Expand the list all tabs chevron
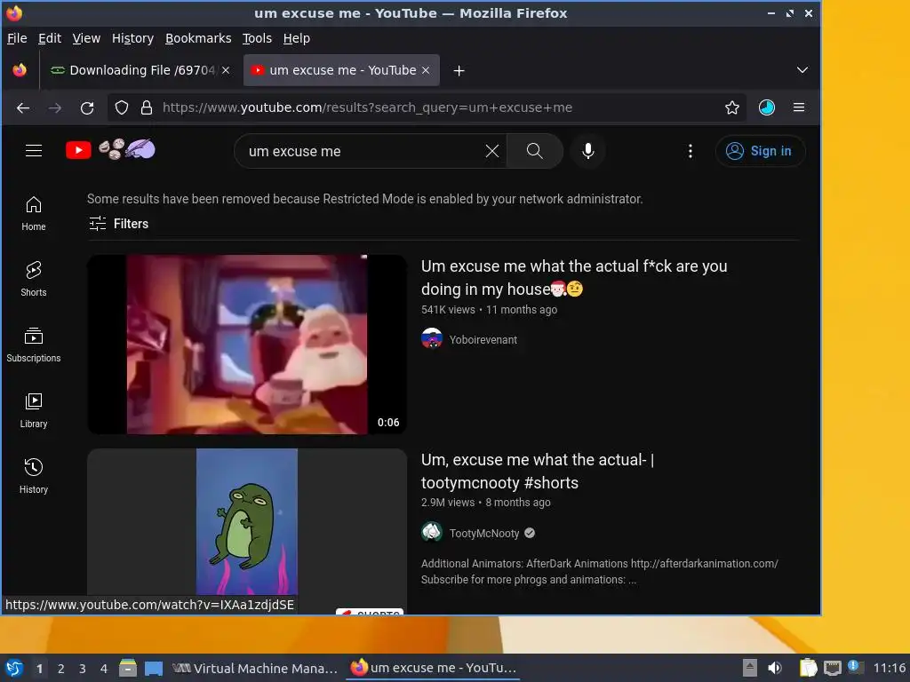 tap(802, 70)
